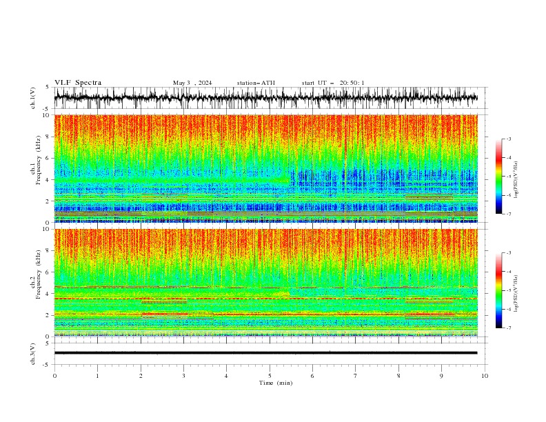Click the "Time (min)" axis label
The image size is (546, 422).
276,383
